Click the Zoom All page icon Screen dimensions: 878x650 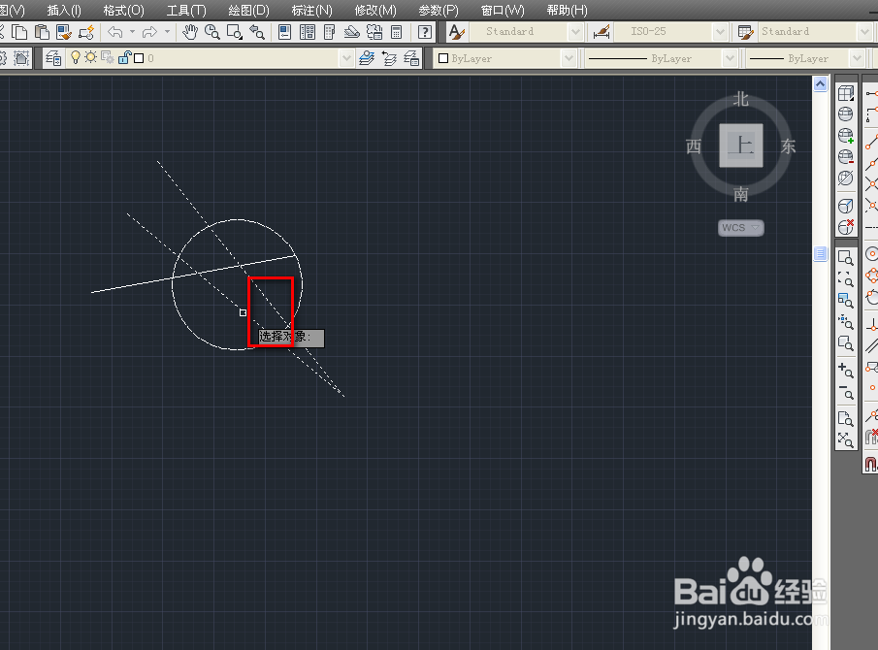pyautogui.click(x=846, y=419)
